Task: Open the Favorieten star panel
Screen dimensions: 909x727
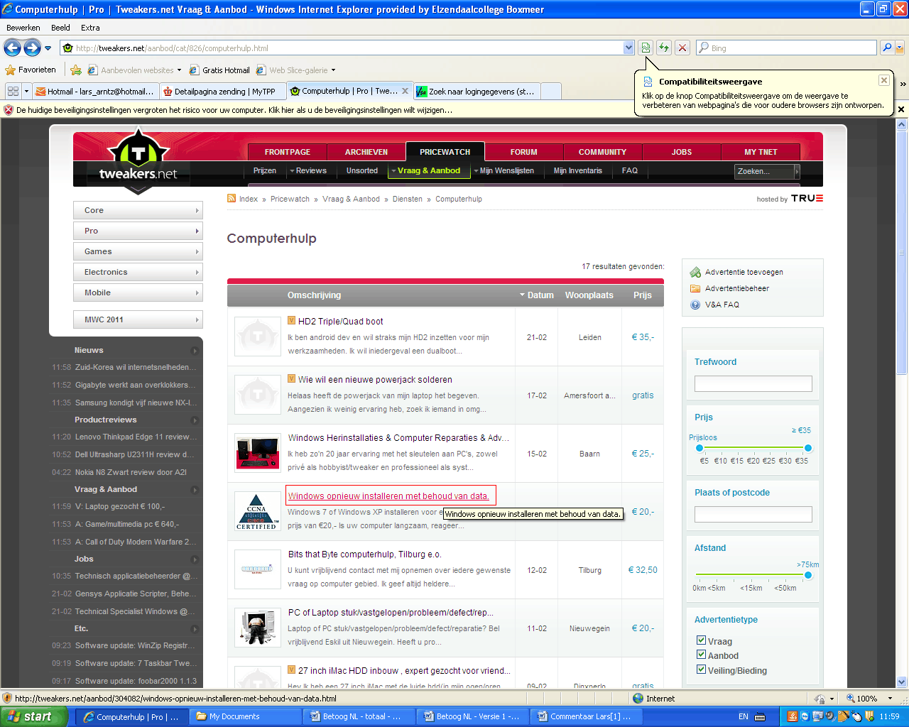Action: click(x=31, y=70)
